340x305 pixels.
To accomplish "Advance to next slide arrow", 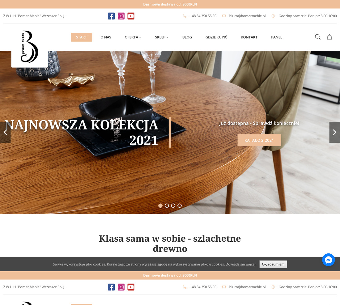I will [334, 132].
